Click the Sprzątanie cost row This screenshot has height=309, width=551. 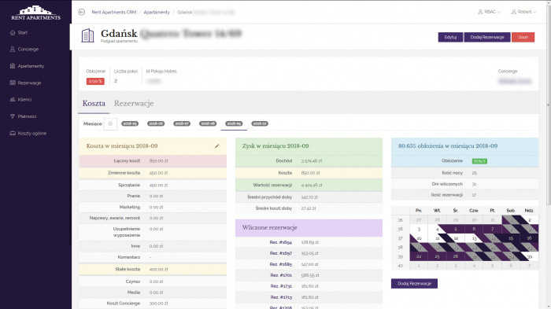153,185
